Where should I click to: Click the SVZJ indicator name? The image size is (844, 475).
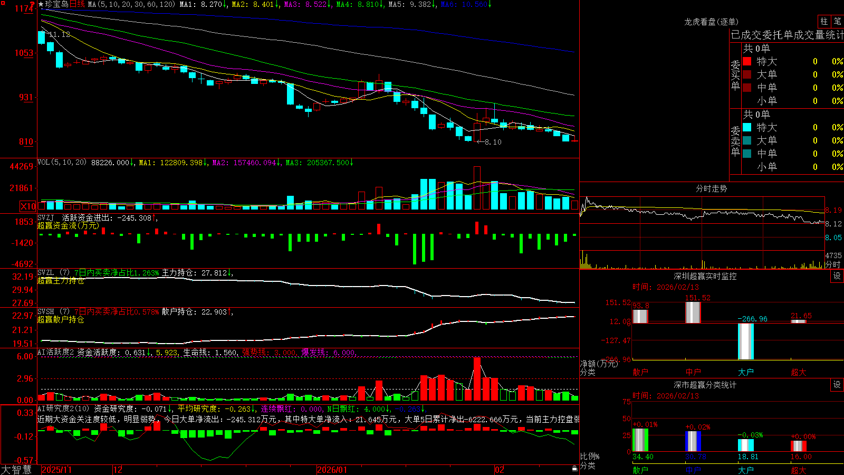pos(45,217)
